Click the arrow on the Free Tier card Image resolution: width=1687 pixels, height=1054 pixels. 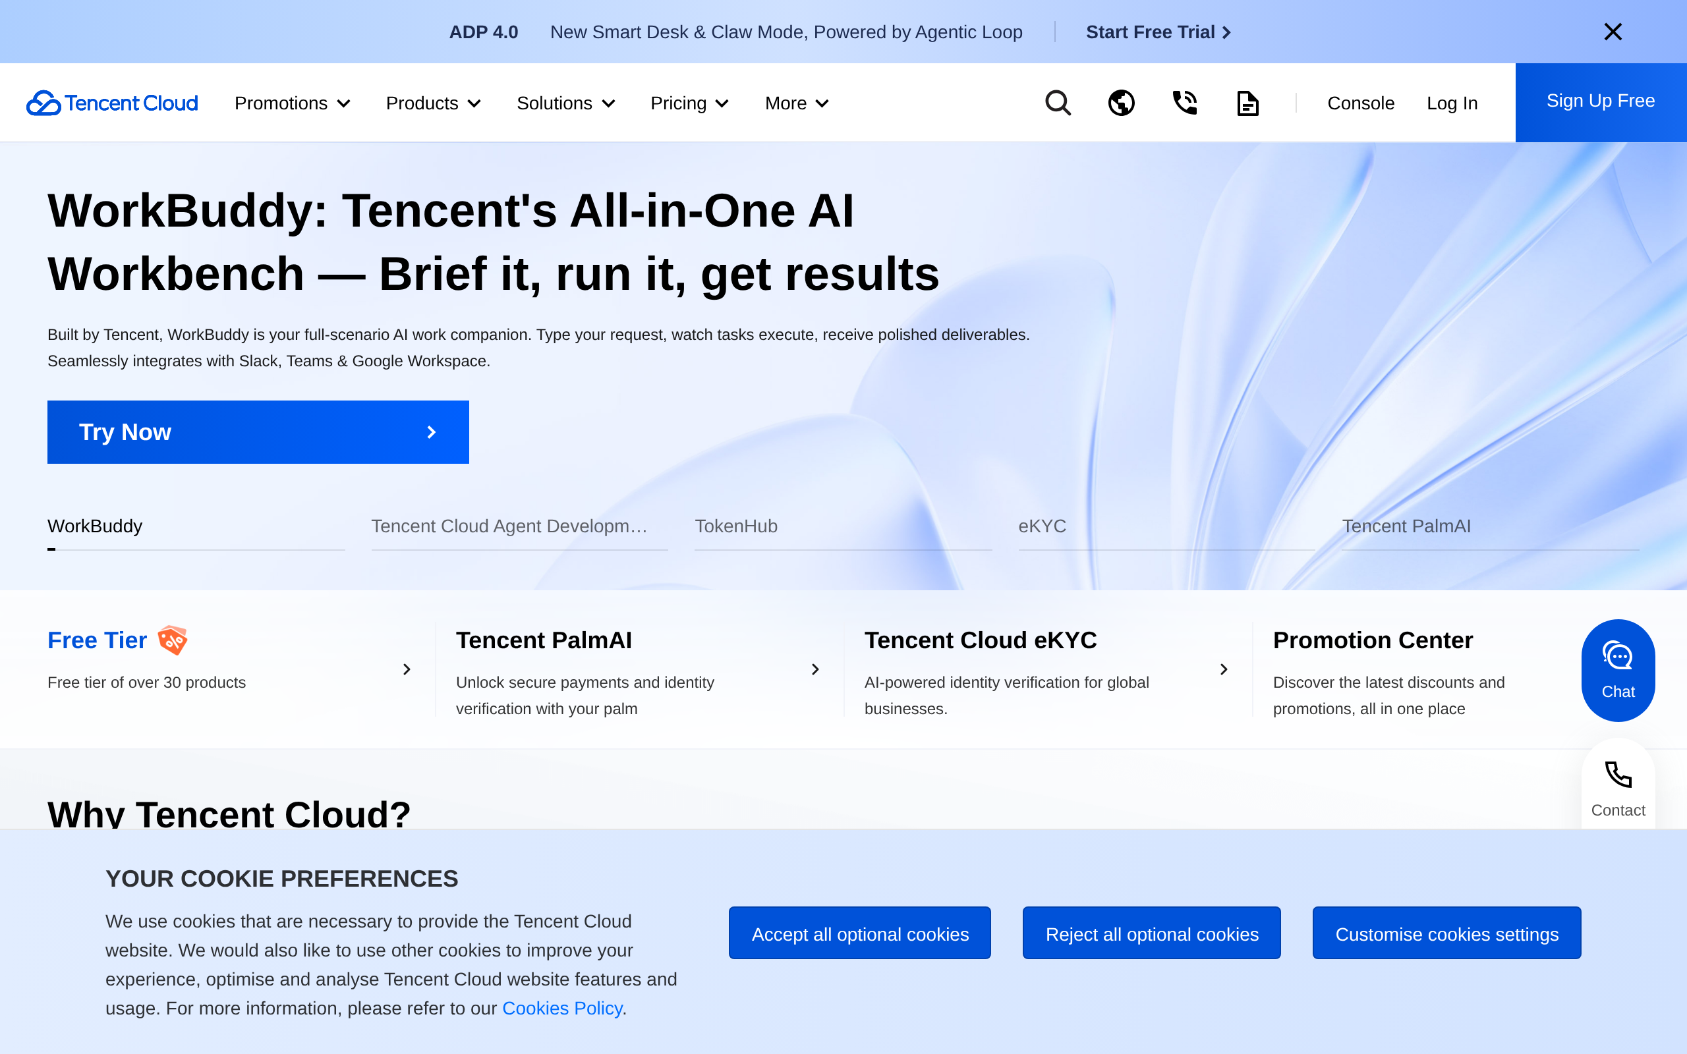point(407,669)
